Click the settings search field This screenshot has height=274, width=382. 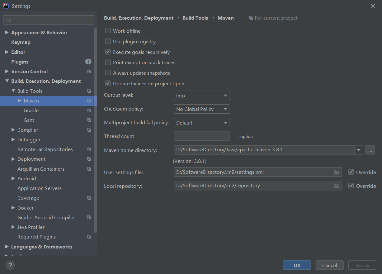(x=49, y=20)
